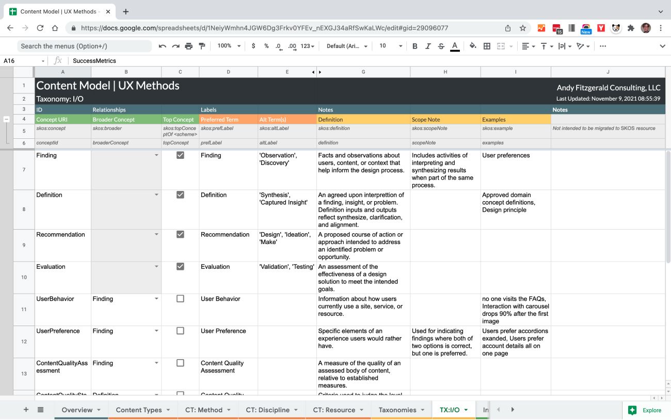The width and height of the screenshot is (671, 420).
Task: Select the cell containing UserPreference
Action: coord(63,342)
